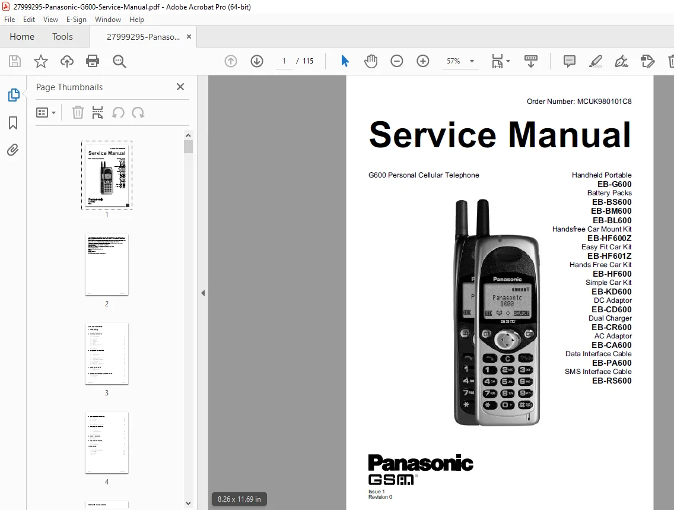Image resolution: width=674 pixels, height=510 pixels.
Task: Open the Find text magnifier tool
Action: point(119,61)
